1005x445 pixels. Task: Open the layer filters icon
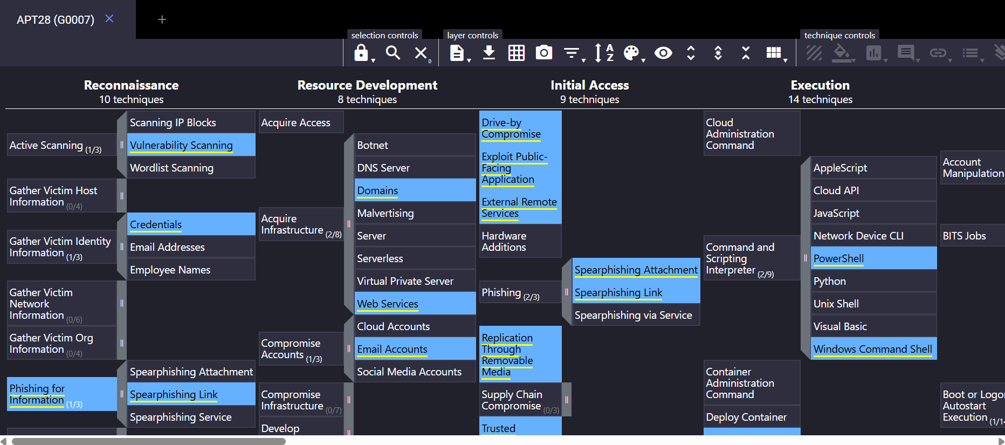(x=572, y=53)
